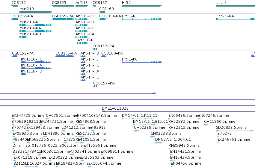Click EST GH07801.5prime
Screen dimensions: 255x168
[x=61, y=116]
